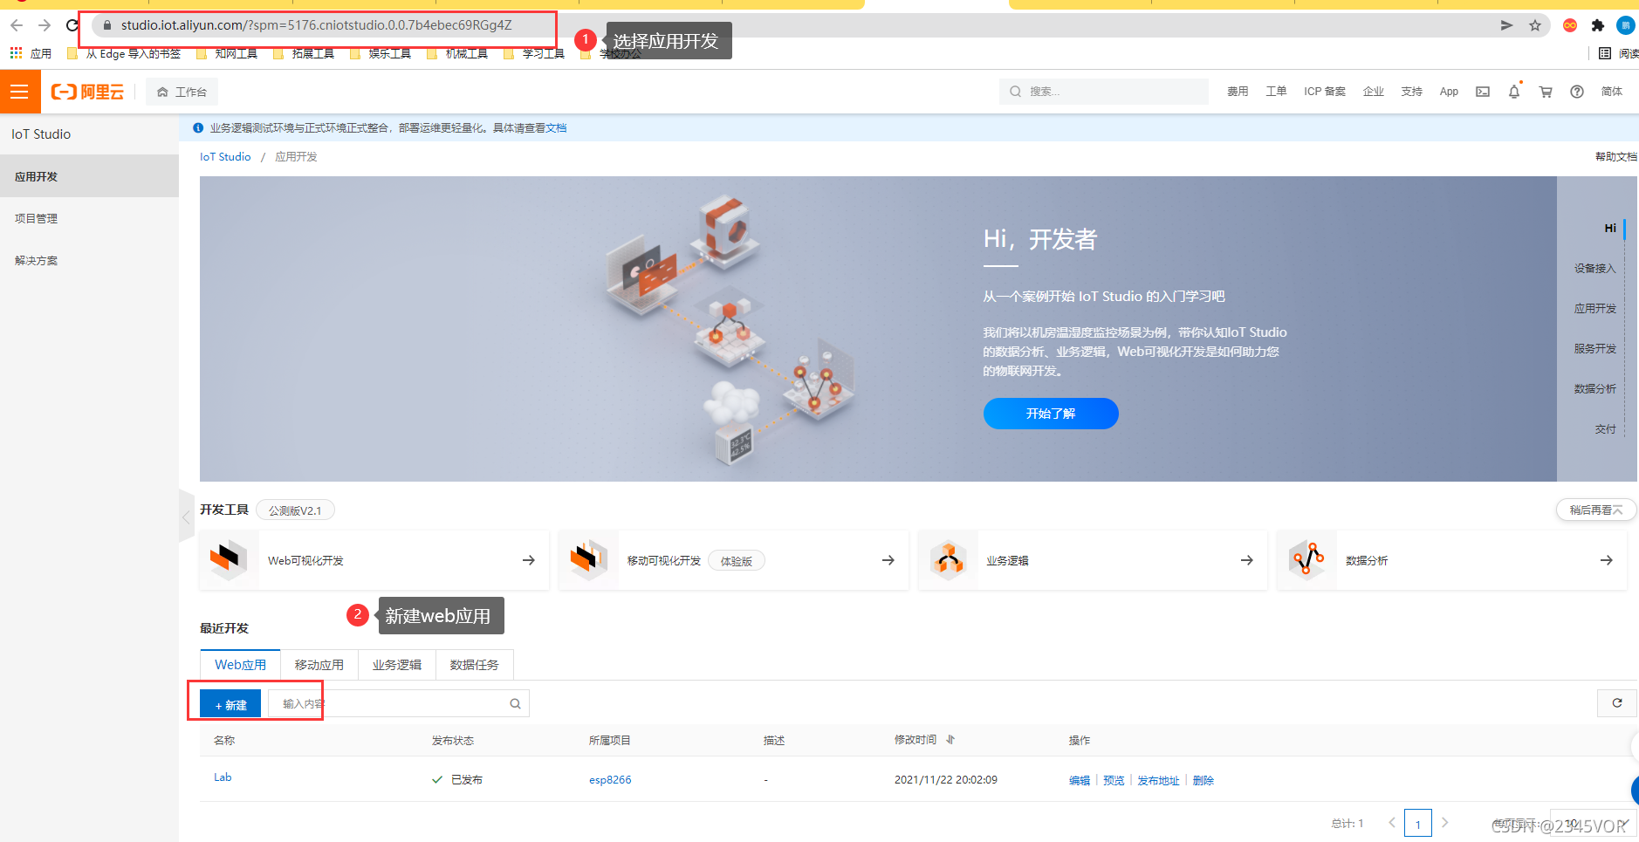
Task: Jump to 交付 banner section
Action: [x=1605, y=429]
